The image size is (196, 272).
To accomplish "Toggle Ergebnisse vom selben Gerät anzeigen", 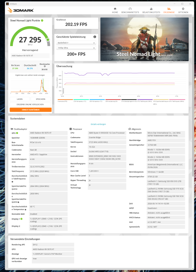I will [30, 75].
